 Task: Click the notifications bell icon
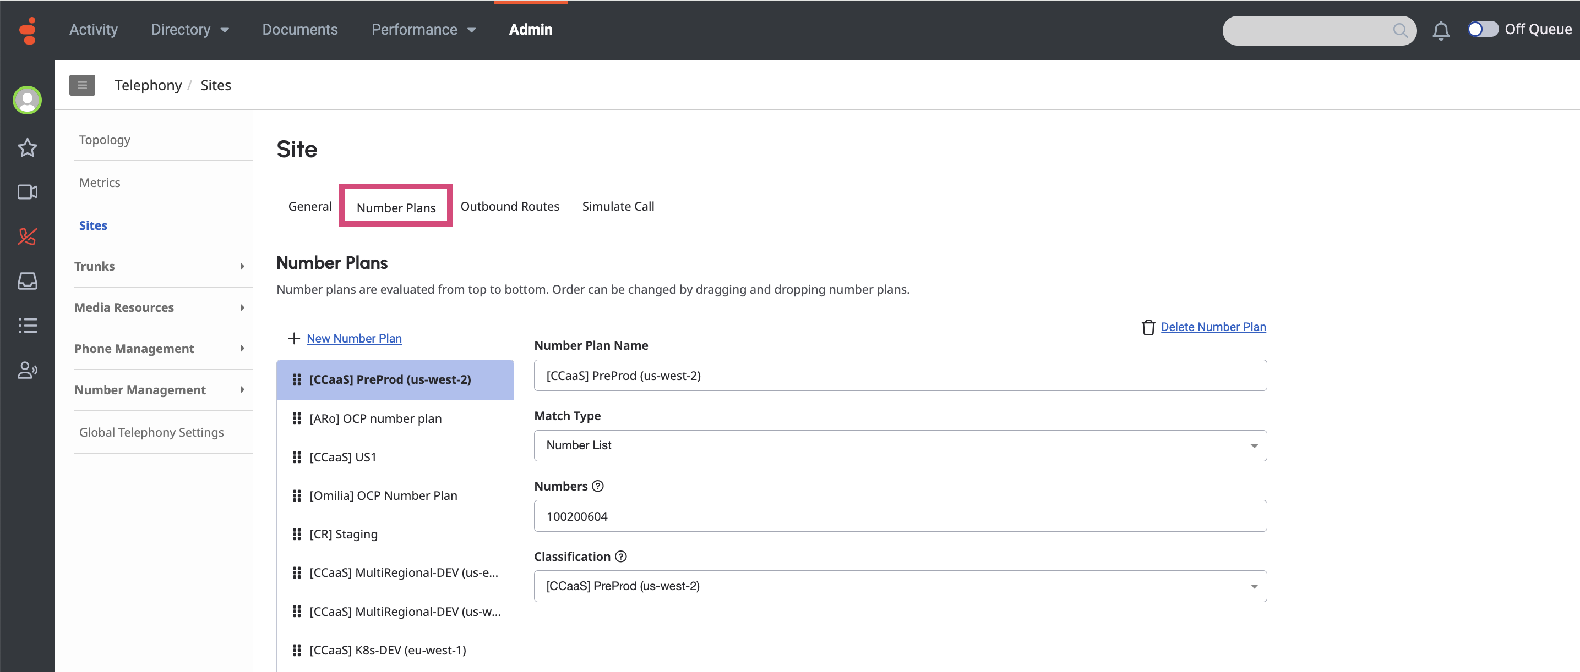click(1440, 30)
